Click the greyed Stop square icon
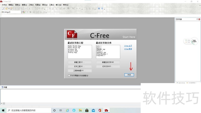The height and width of the screenshot is (113, 201). pyautogui.click(x=30, y=12)
